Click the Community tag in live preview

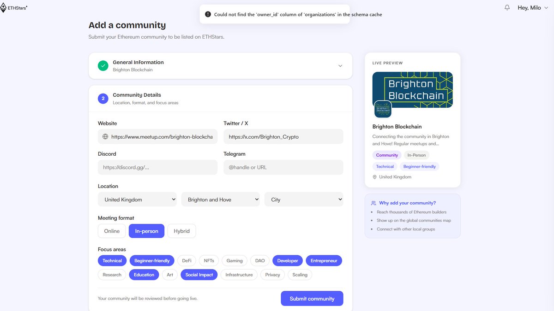pyautogui.click(x=387, y=155)
